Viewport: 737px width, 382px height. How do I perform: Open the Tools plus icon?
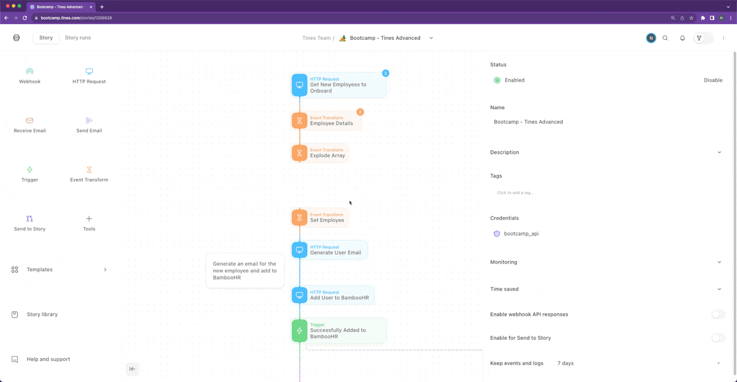(x=89, y=219)
